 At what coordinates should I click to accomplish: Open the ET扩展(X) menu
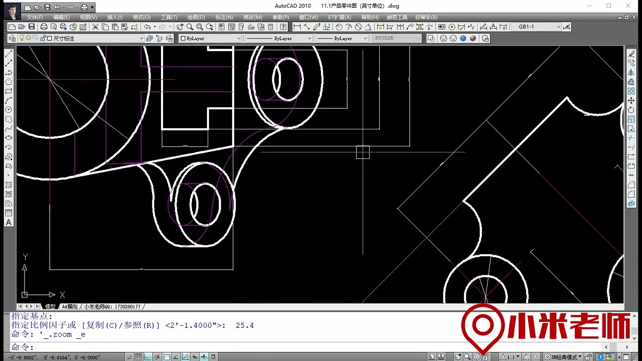pos(340,17)
